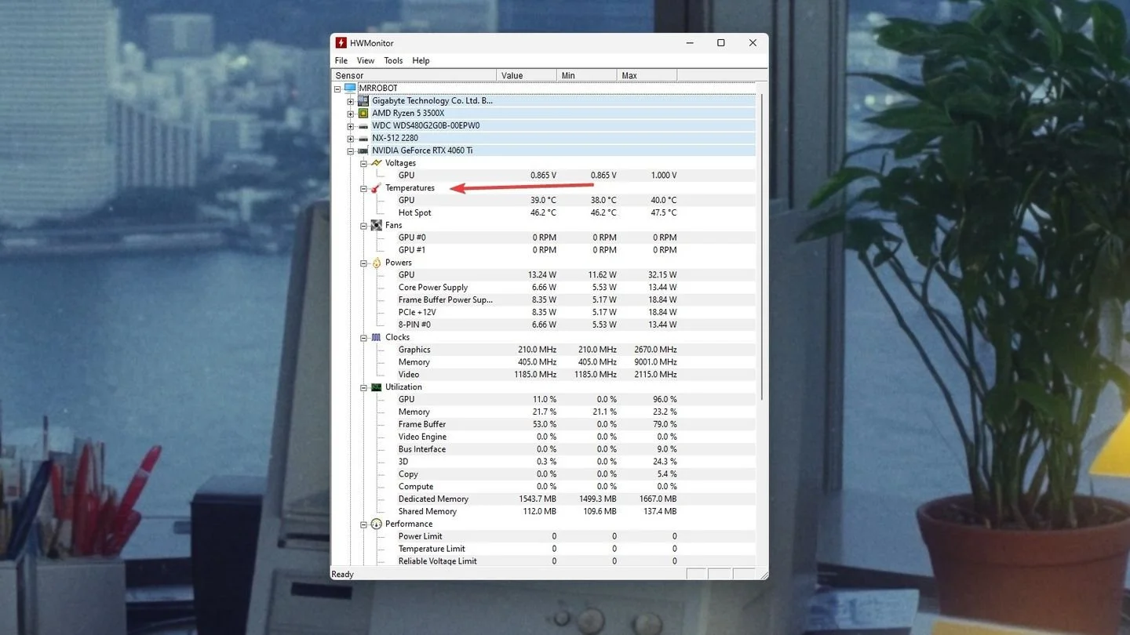The width and height of the screenshot is (1130, 635).
Task: Click the Voltages lightning icon
Action: coord(377,163)
